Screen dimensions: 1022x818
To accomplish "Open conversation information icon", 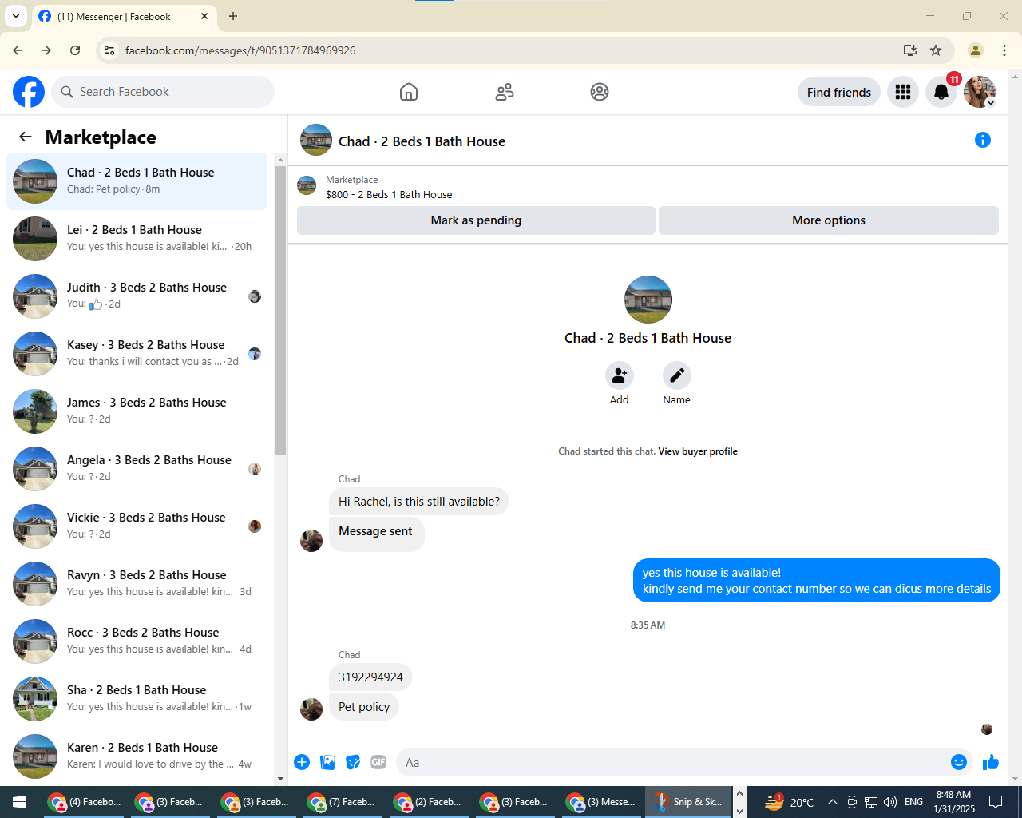I will [983, 141].
